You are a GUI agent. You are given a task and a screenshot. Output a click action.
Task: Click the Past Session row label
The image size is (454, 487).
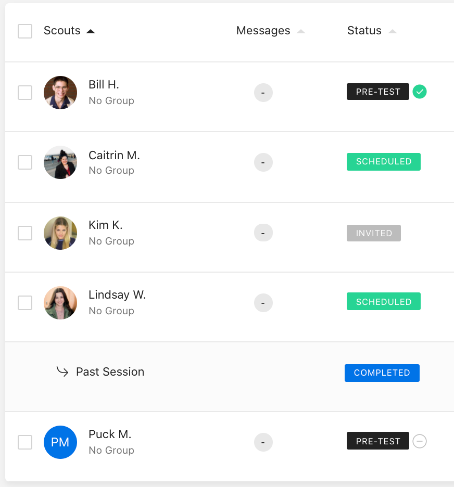[110, 372]
